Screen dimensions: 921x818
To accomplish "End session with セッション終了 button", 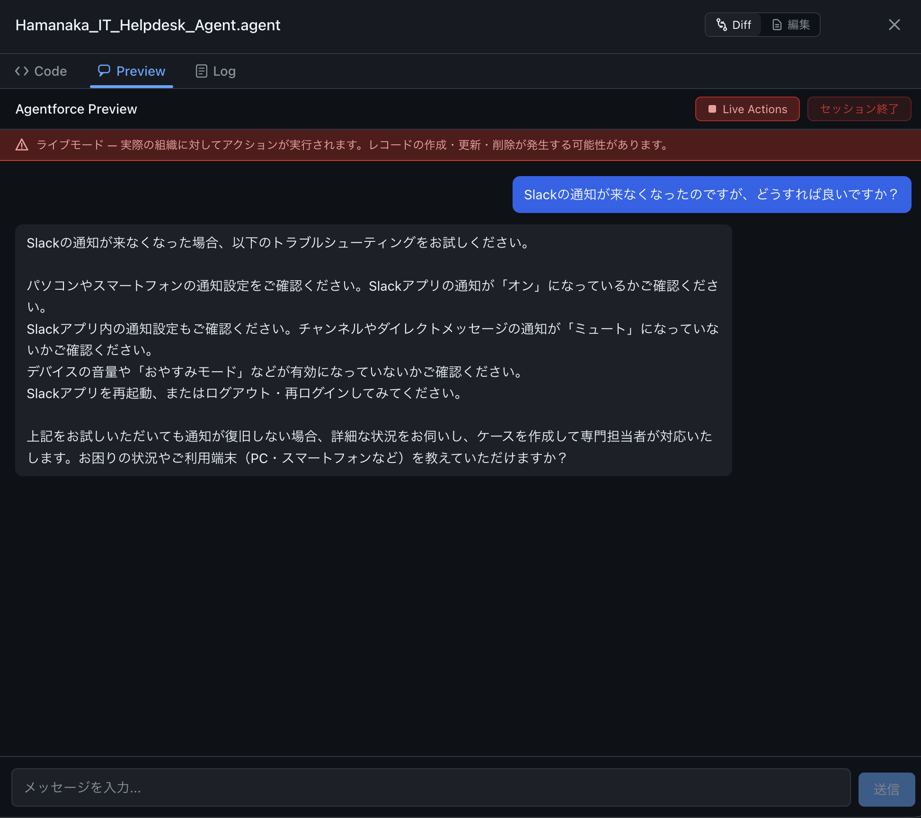I will pyautogui.click(x=859, y=109).
